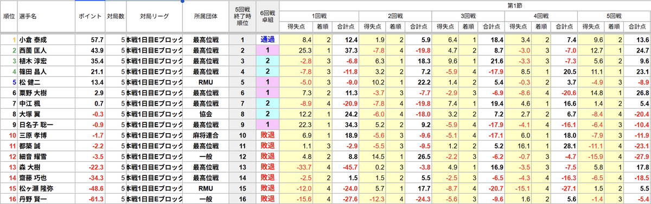This screenshot has width=651, height=204.
Task: Select the 6回戦卓組 column header
Action: (x=267, y=16)
